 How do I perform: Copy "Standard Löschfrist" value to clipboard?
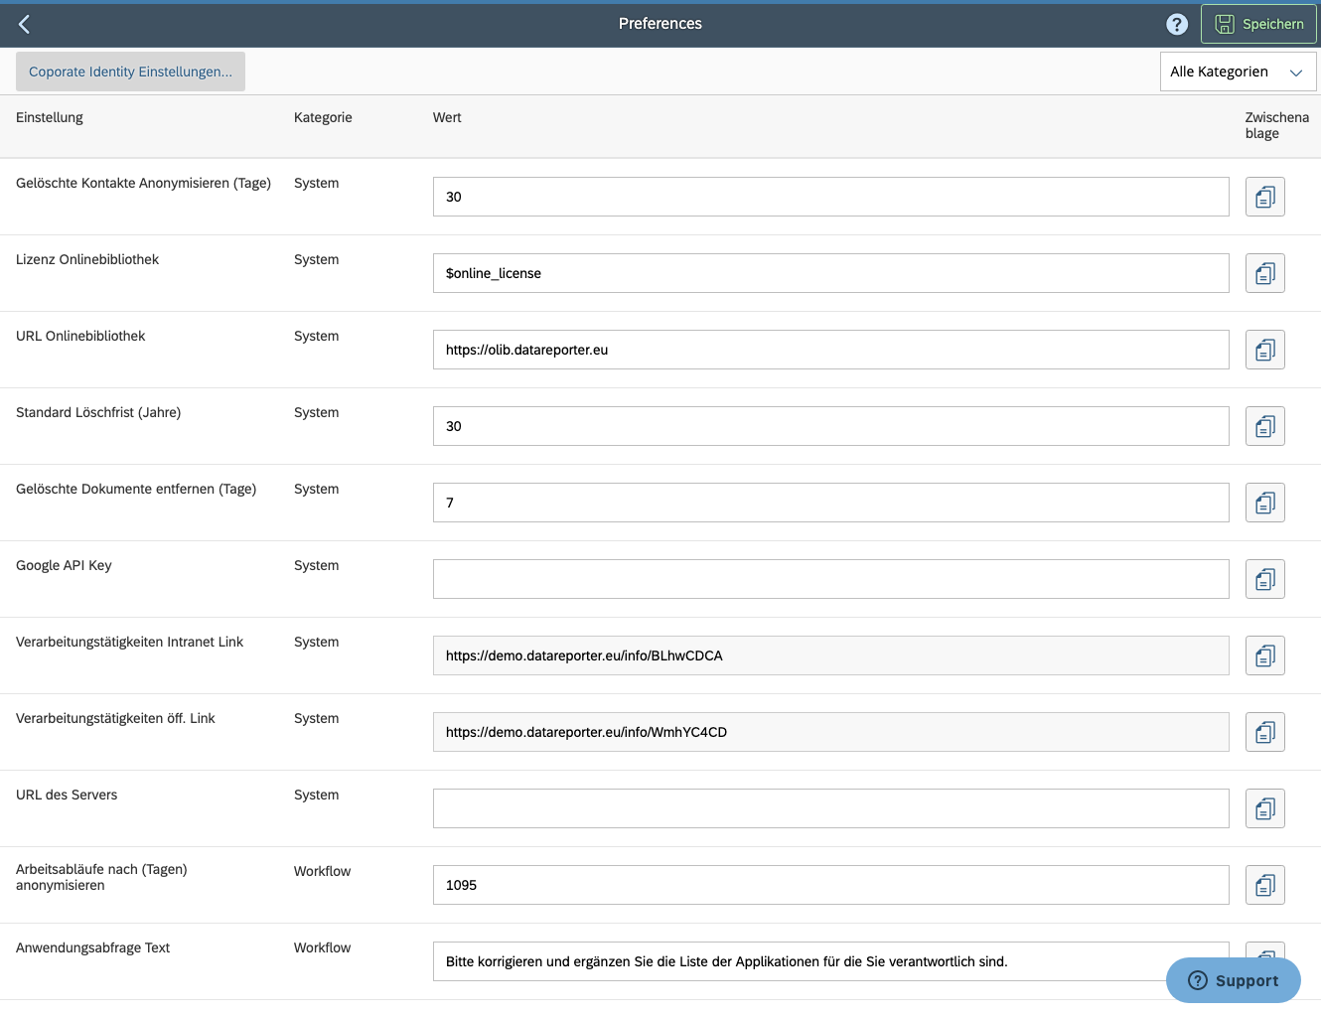(x=1264, y=426)
